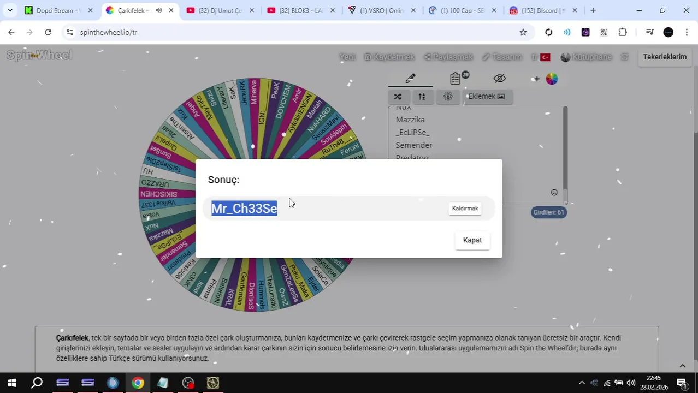Open the Kütüphane library

586,57
